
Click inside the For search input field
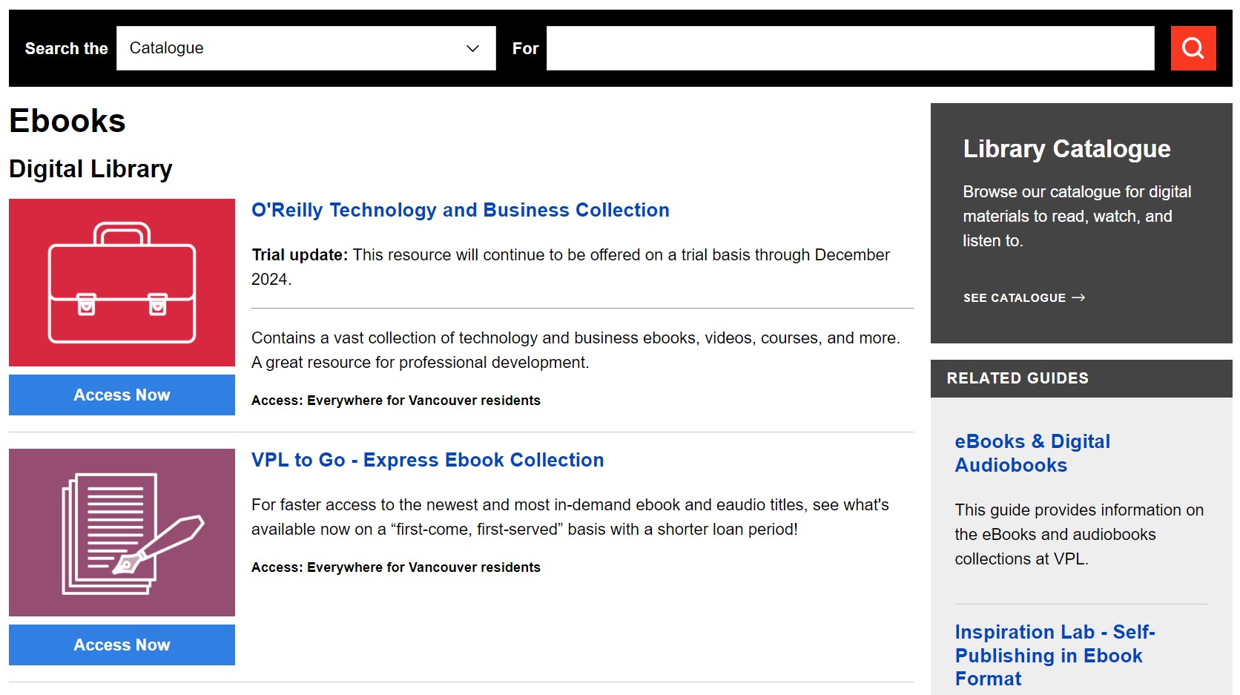(x=849, y=47)
